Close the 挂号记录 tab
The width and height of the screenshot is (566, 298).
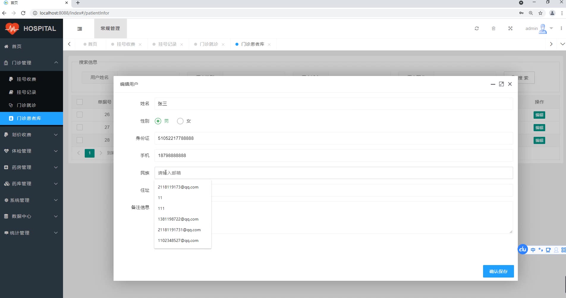(182, 45)
